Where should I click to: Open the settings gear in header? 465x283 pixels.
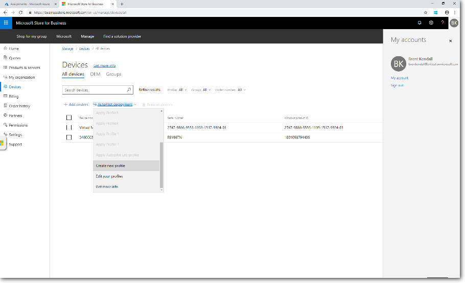coord(431,23)
